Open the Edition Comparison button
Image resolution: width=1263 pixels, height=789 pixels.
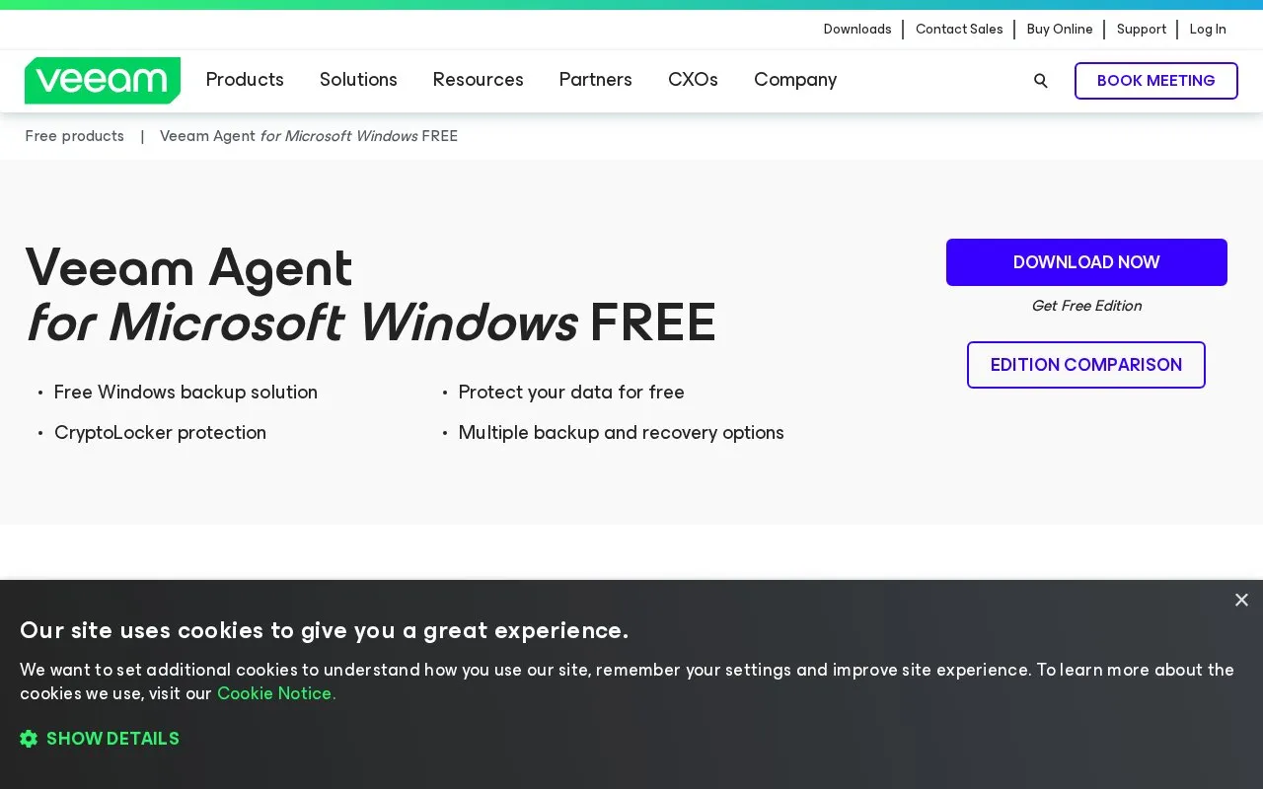click(1086, 365)
